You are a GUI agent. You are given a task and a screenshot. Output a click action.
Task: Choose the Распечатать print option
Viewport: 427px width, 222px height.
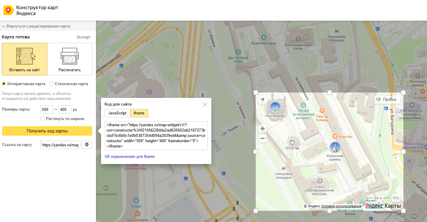coord(70,59)
